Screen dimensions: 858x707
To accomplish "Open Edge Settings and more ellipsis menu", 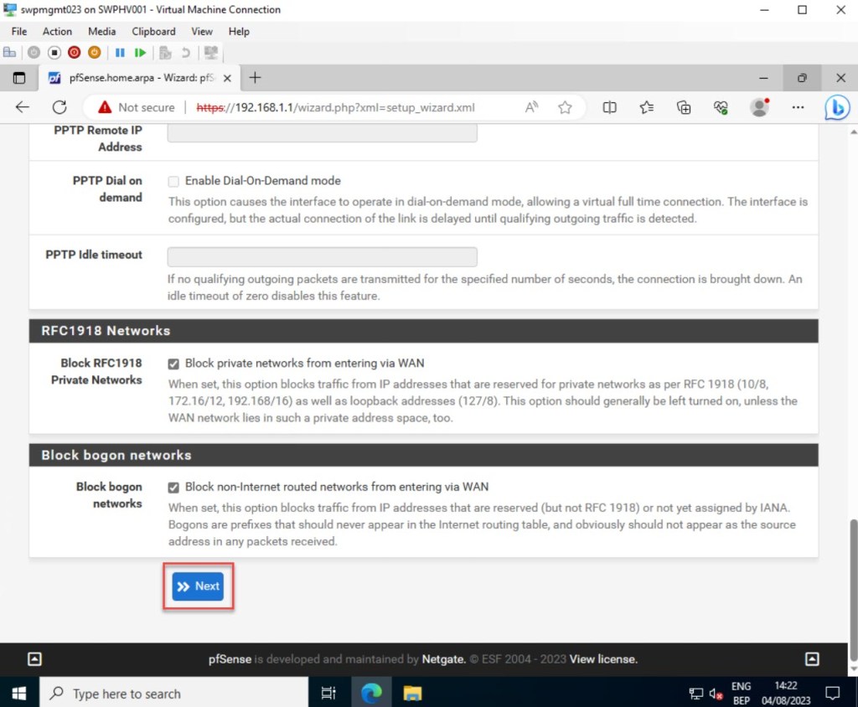I will point(798,107).
